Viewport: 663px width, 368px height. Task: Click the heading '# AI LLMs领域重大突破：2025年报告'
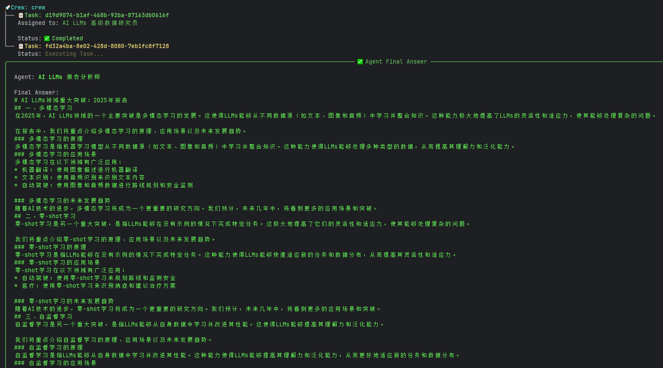[x=71, y=100]
